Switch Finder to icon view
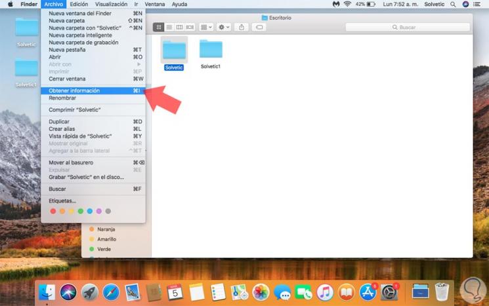 159,28
